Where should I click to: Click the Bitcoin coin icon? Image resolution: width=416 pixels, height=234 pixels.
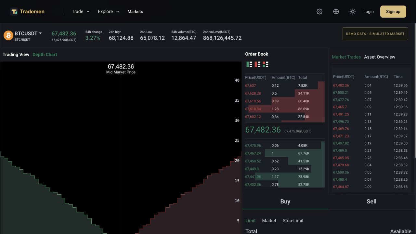8,35
